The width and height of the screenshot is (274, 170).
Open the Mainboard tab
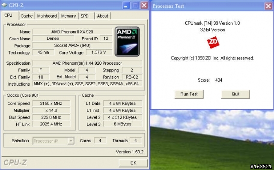47,16
